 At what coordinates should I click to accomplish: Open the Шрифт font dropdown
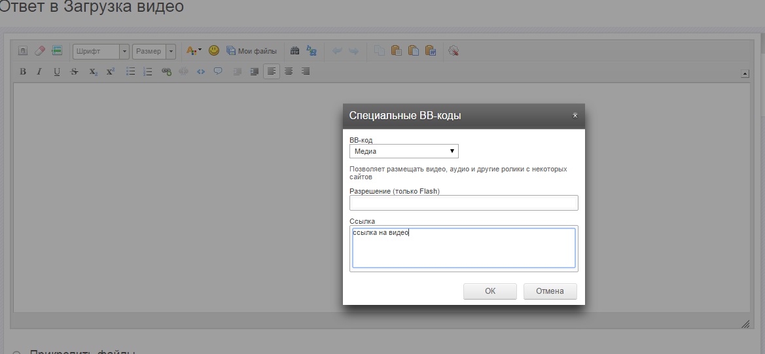point(101,51)
